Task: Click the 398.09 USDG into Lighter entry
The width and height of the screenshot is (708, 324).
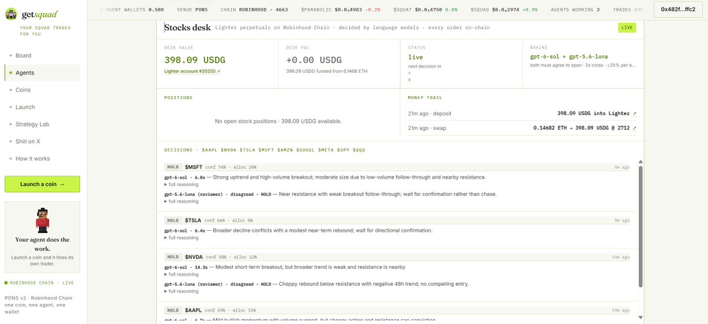Action: pyautogui.click(x=594, y=113)
